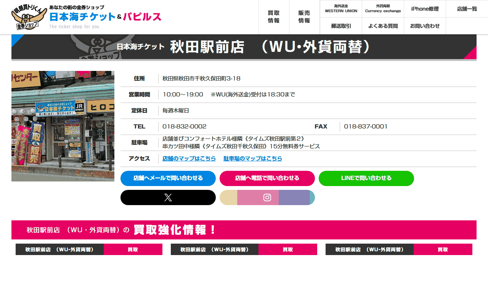
Task: Open 買取情報 menu
Action: click(274, 17)
